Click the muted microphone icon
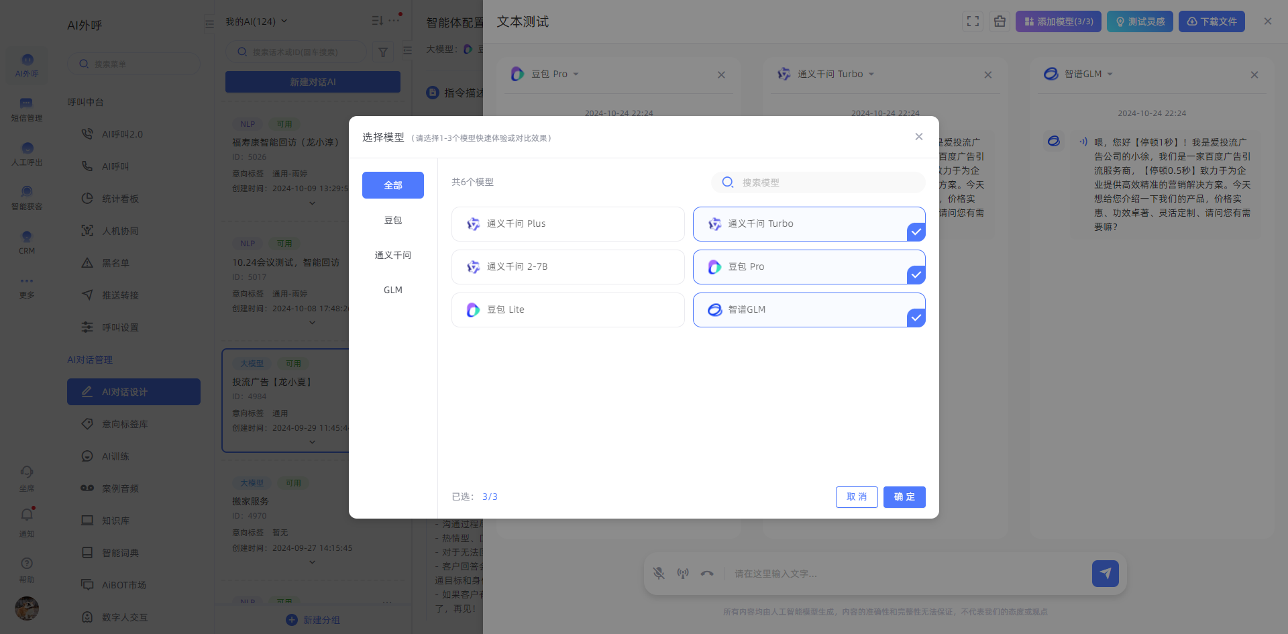Screen dimensions: 1288x634 coord(659,574)
